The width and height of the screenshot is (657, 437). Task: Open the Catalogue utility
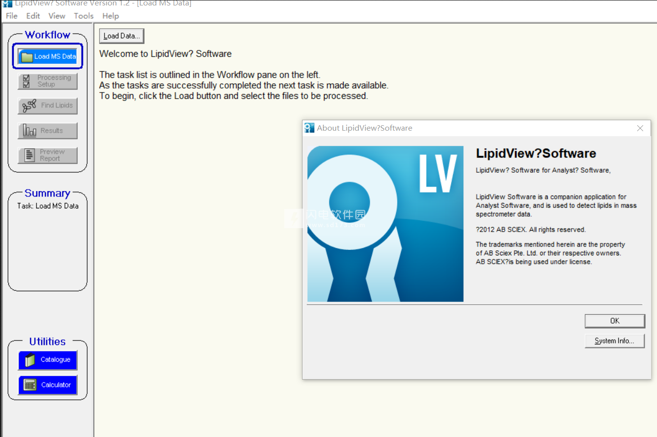tap(48, 360)
